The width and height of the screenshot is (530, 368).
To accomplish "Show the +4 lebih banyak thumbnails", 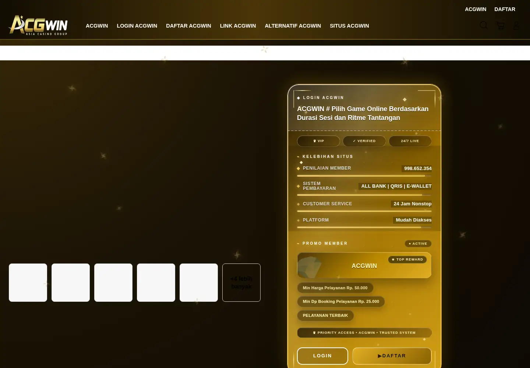I will coord(241,283).
